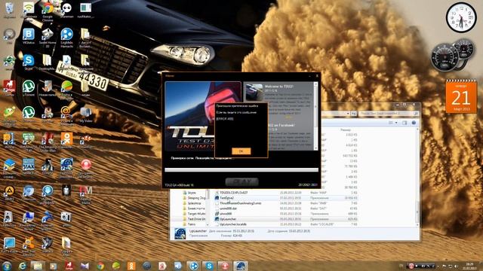Screen dimensions: 483x271
Task: Open The Amazing Spider-Man desktop shortcut
Action: (x=48, y=142)
